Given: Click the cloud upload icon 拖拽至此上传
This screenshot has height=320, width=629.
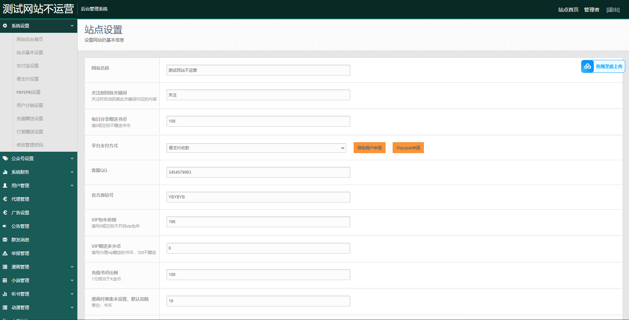Looking at the screenshot, I should point(588,66).
